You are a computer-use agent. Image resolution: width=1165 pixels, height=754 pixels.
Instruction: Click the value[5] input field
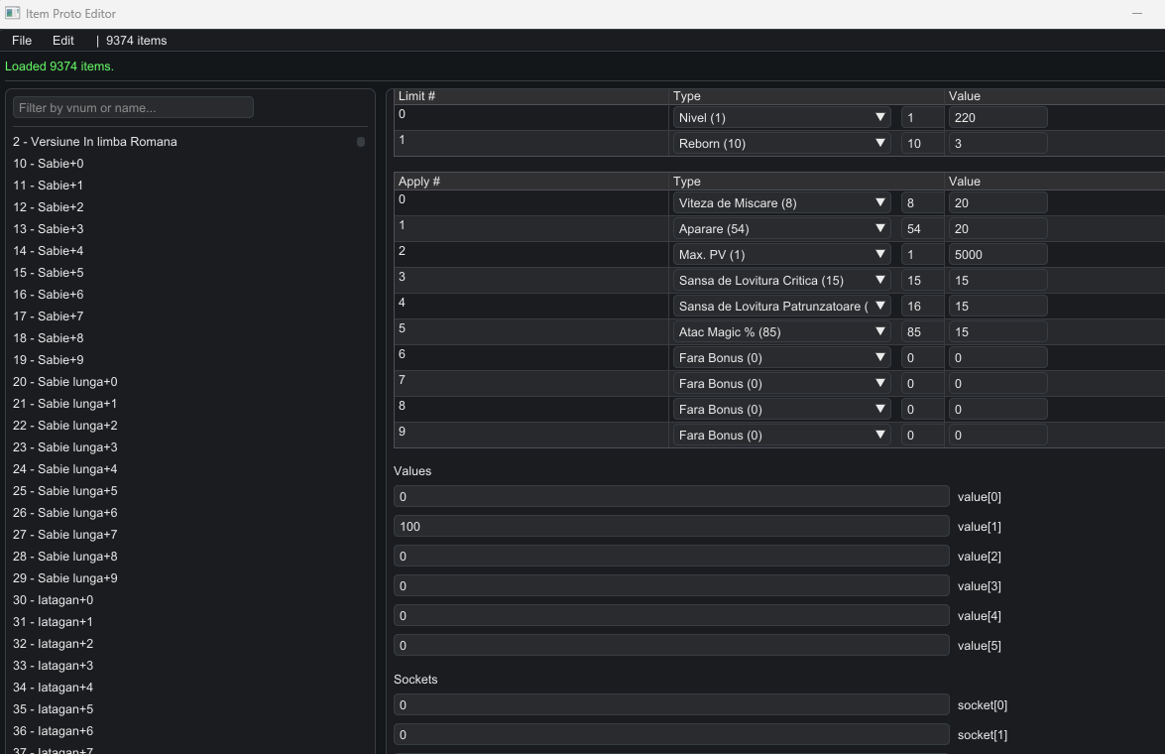click(671, 646)
